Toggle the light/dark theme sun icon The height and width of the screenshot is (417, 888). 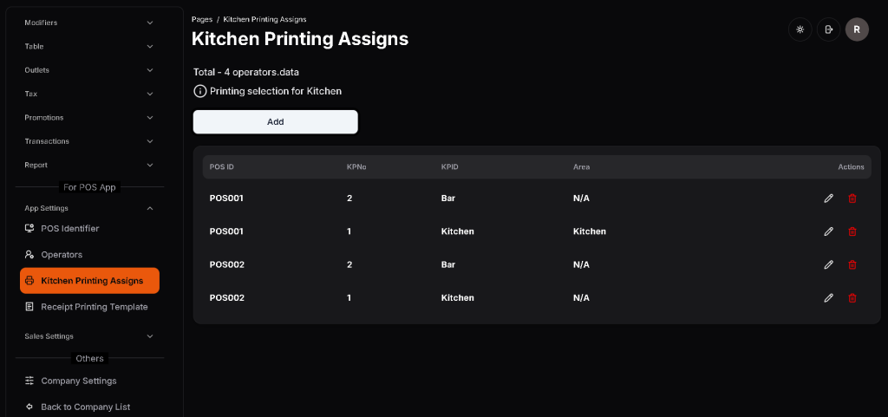tap(800, 29)
